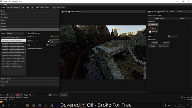Viewport: 192px width, 108px height.
Task: Click the material Filter text field
Action: click(x=15, y=34)
